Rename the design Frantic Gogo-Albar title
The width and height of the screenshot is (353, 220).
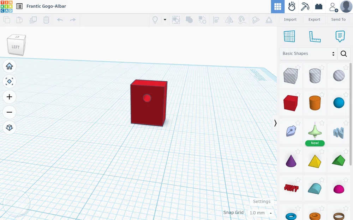click(x=46, y=6)
